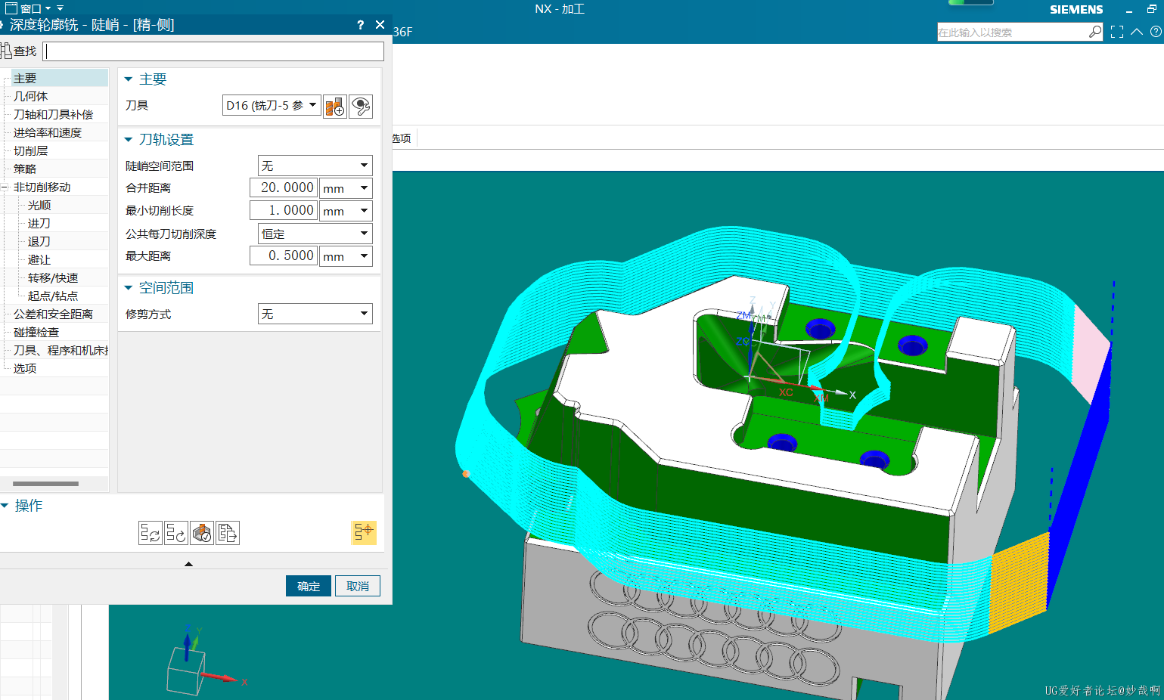Click the tree panel horizontal scrollbar
The height and width of the screenshot is (700, 1164).
coord(45,484)
